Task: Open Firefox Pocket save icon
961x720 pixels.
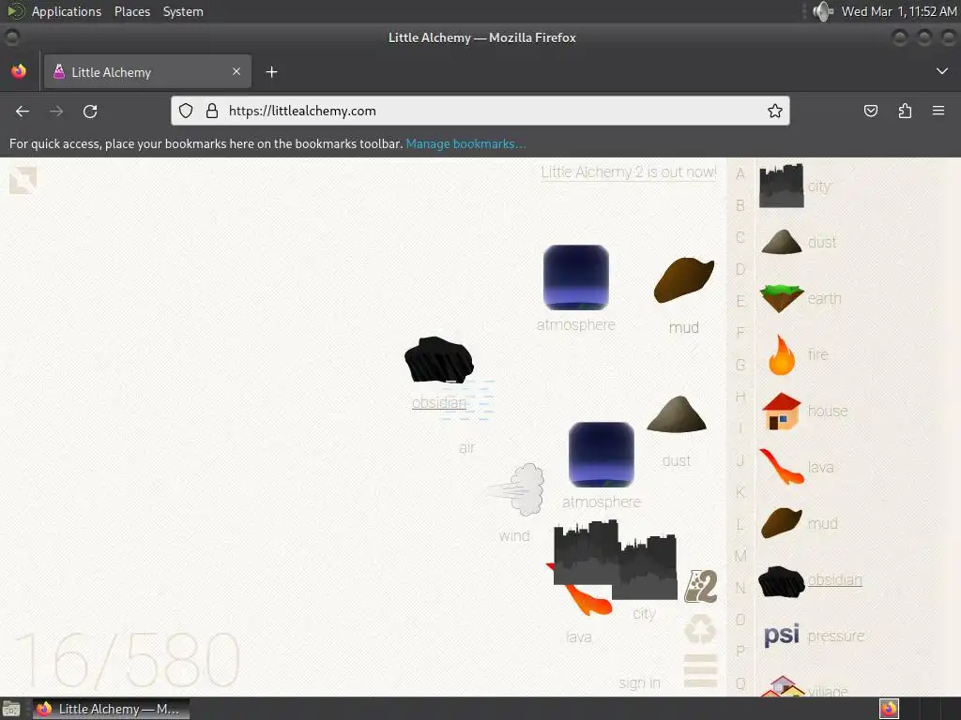Action: click(870, 111)
